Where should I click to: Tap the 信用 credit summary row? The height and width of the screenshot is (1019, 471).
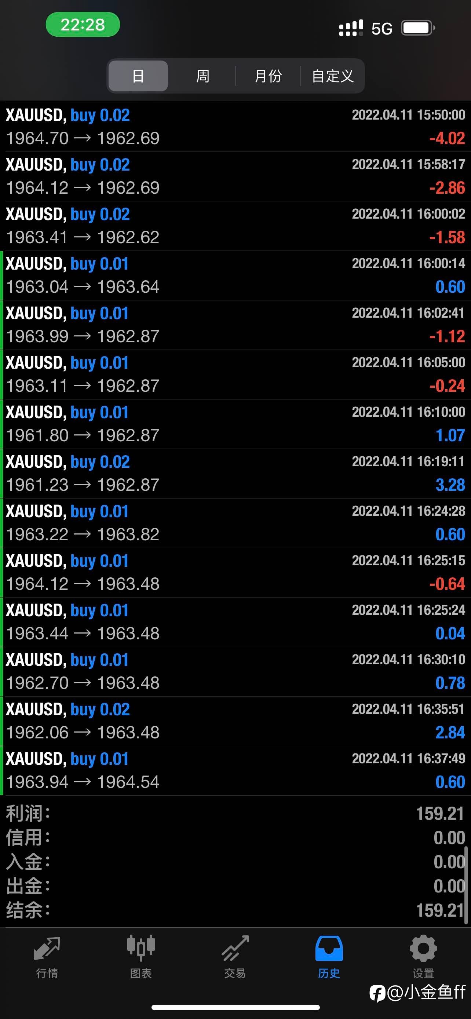coord(235,838)
